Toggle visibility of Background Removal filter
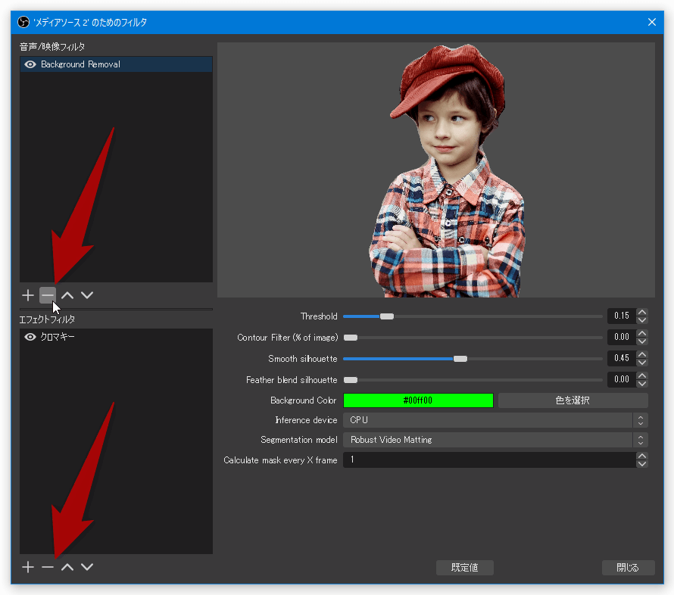 pyautogui.click(x=30, y=64)
